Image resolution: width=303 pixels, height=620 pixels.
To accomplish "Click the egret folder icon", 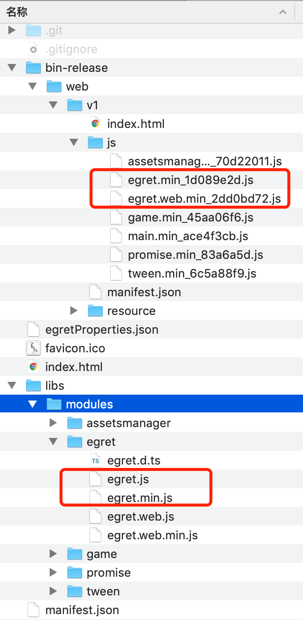I will coord(74,442).
